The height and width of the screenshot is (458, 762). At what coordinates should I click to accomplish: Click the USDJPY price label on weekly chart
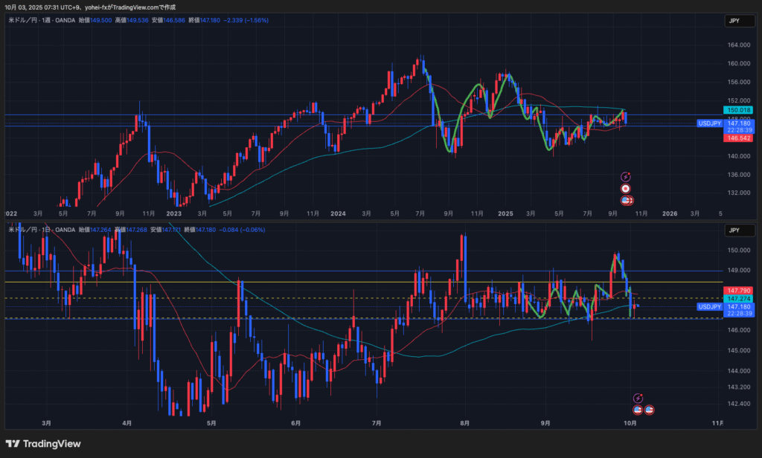pyautogui.click(x=709, y=123)
